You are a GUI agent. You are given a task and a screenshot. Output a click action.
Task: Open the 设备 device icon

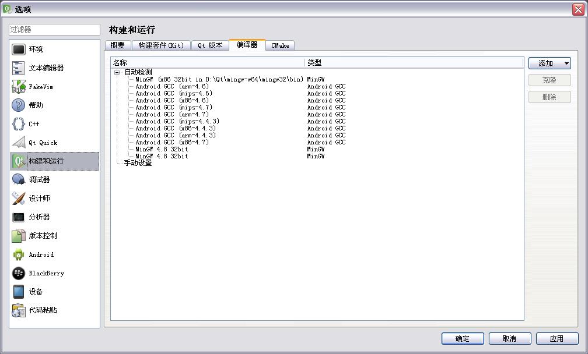(x=19, y=292)
